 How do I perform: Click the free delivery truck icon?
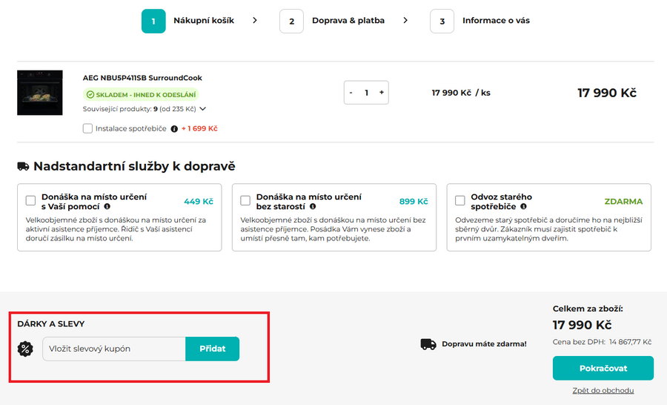tap(428, 344)
